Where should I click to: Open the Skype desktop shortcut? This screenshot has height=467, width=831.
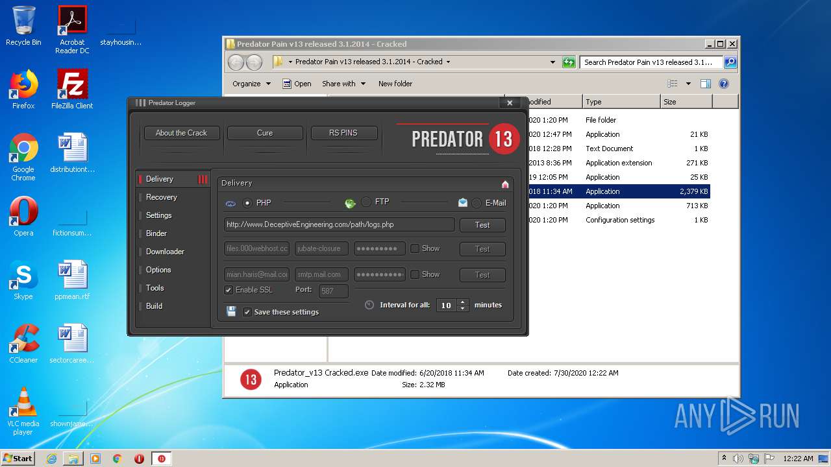[x=23, y=280]
